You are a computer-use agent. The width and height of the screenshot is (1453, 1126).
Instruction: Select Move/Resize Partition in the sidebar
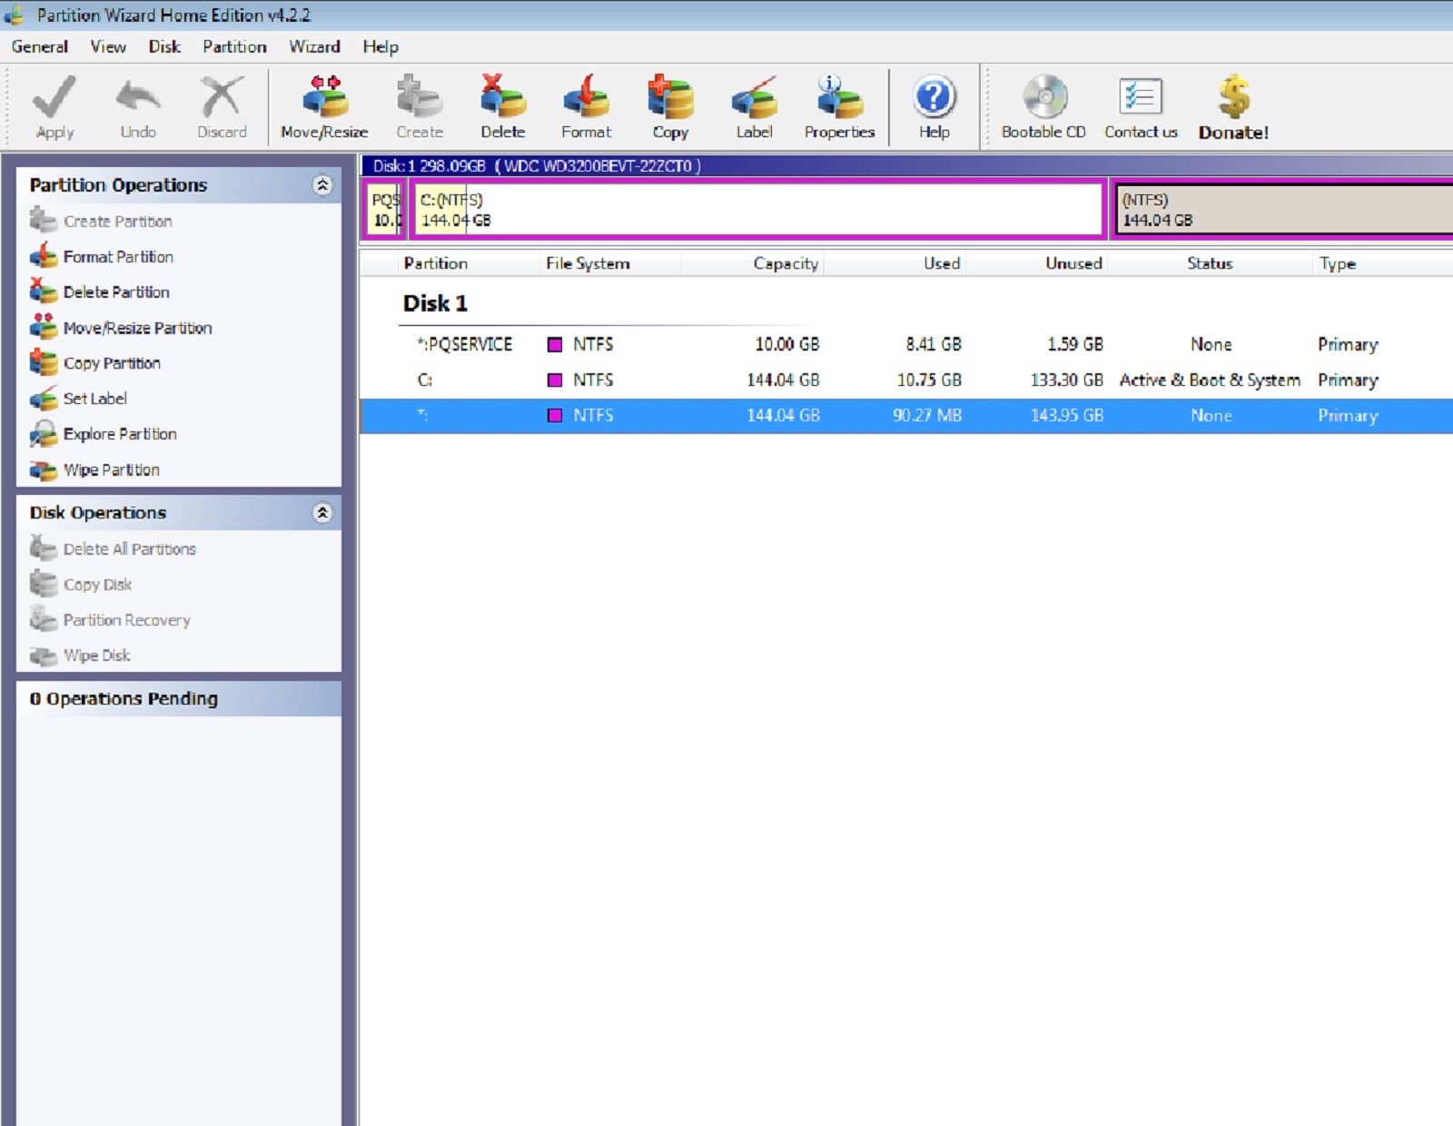137,328
